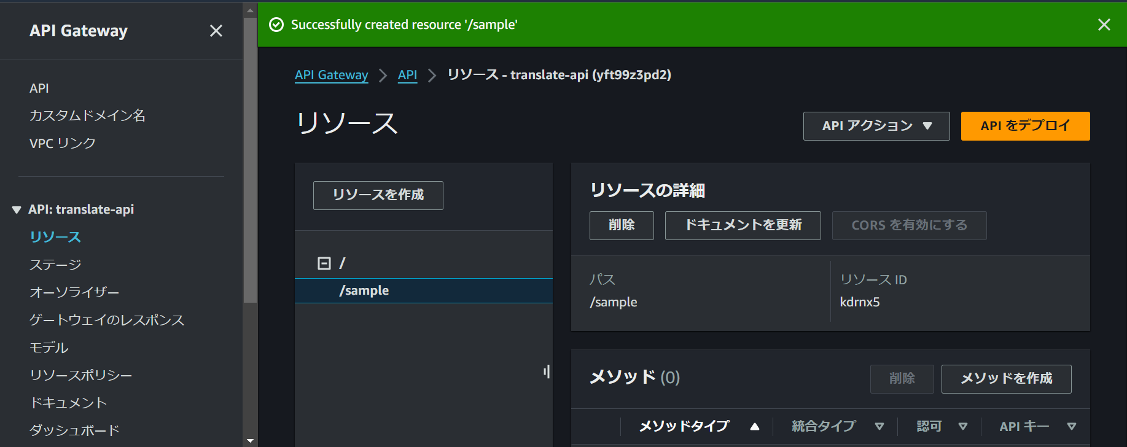The height and width of the screenshot is (447, 1127).
Task: Close the API Gateway side navigation panel
Action: [x=216, y=31]
